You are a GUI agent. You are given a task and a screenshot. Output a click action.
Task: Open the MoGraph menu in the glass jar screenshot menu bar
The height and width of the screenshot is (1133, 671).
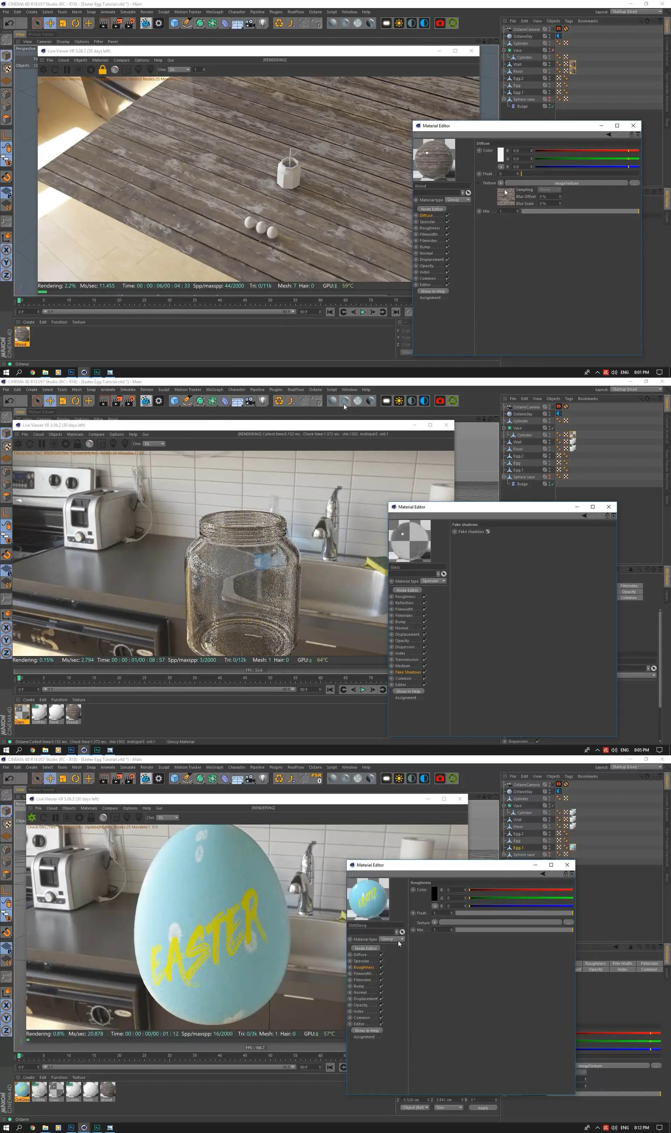pyautogui.click(x=214, y=390)
